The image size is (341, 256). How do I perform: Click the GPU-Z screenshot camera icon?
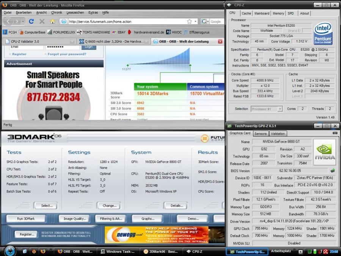point(335,133)
